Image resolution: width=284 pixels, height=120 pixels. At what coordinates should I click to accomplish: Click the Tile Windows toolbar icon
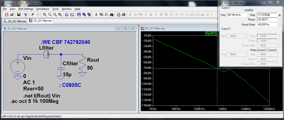click(79, 14)
